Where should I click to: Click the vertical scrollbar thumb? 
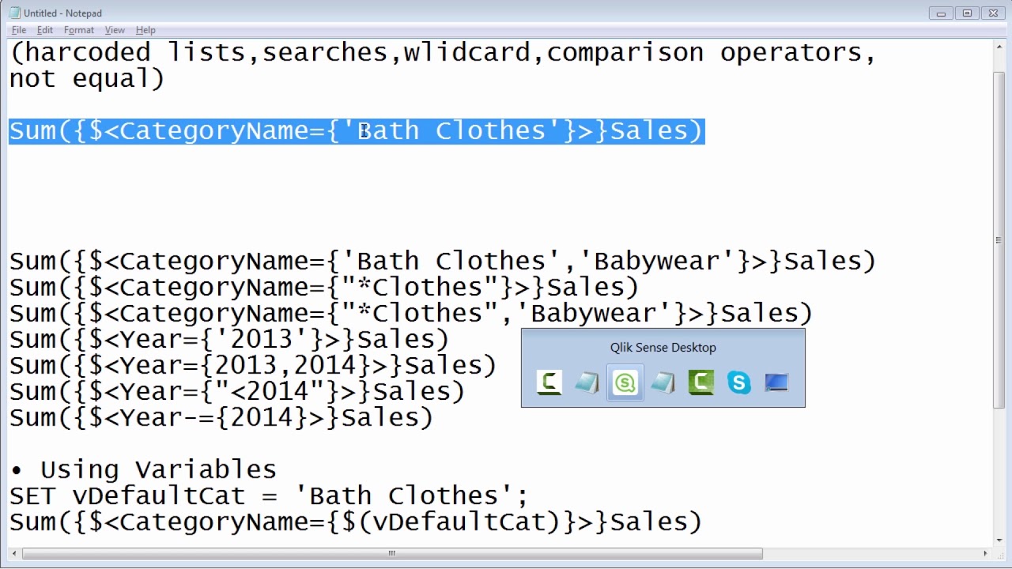click(999, 240)
